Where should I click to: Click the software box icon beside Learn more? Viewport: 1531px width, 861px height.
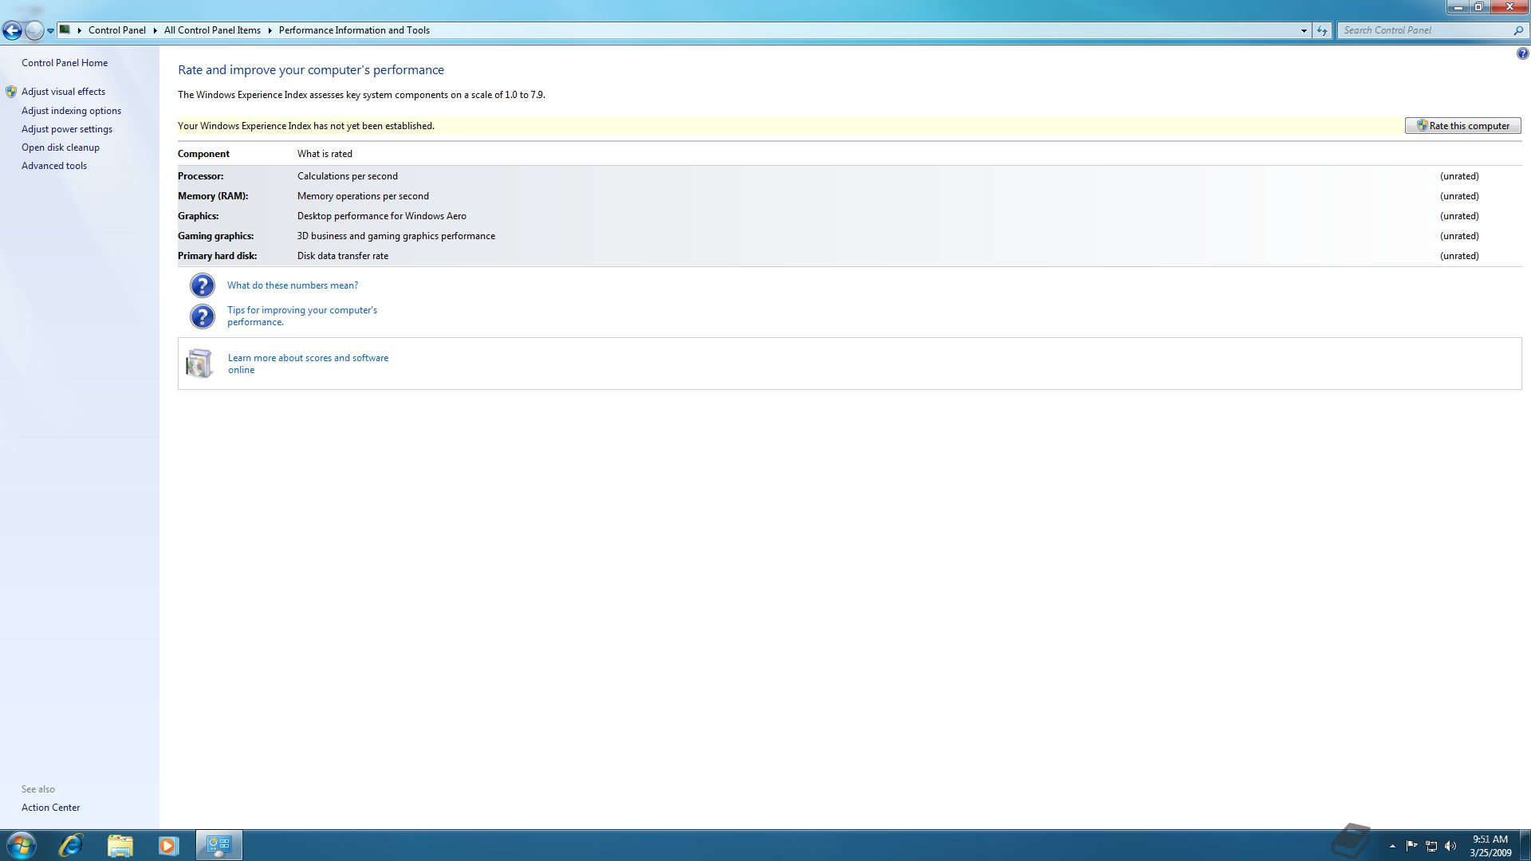pyautogui.click(x=199, y=364)
